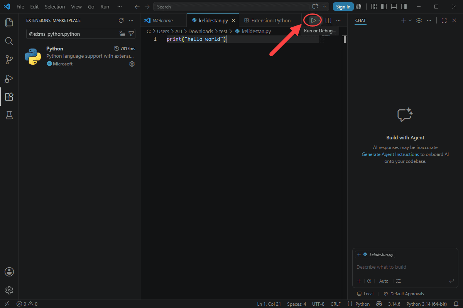Open the Extensions view in the activity bar
The height and width of the screenshot is (308, 463).
(x=9, y=97)
